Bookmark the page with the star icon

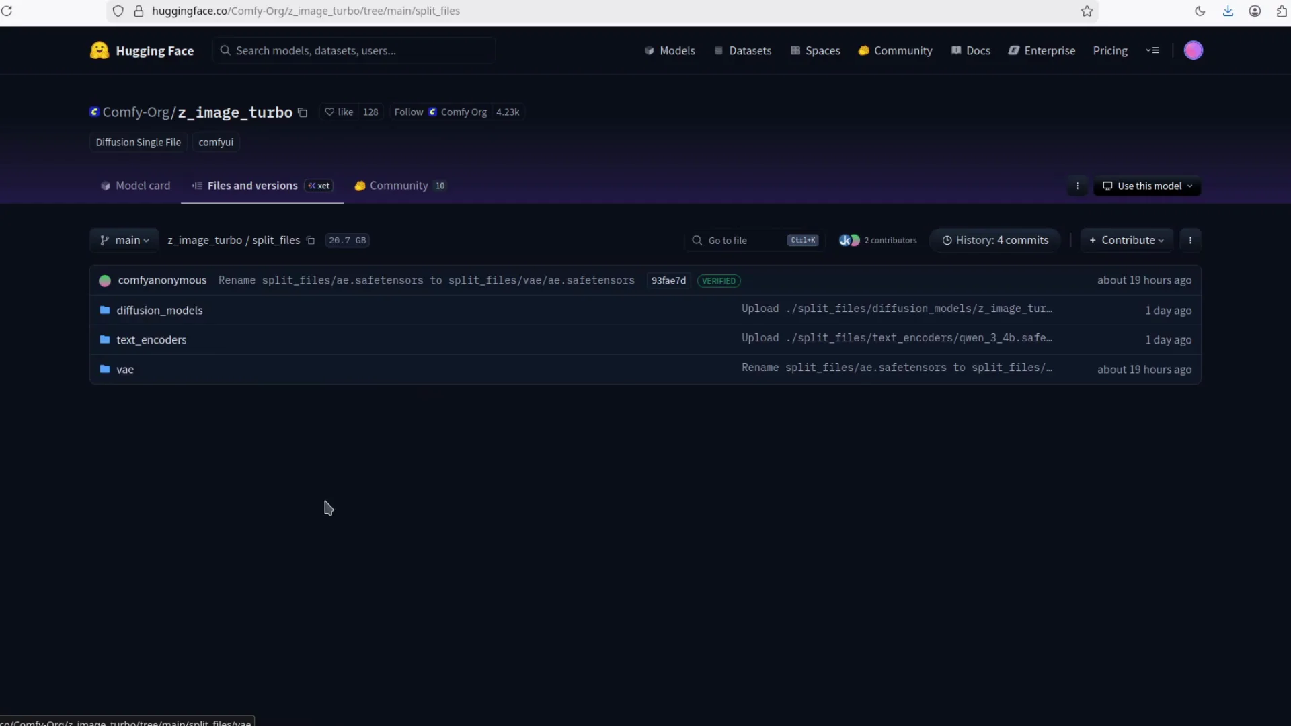click(x=1087, y=11)
